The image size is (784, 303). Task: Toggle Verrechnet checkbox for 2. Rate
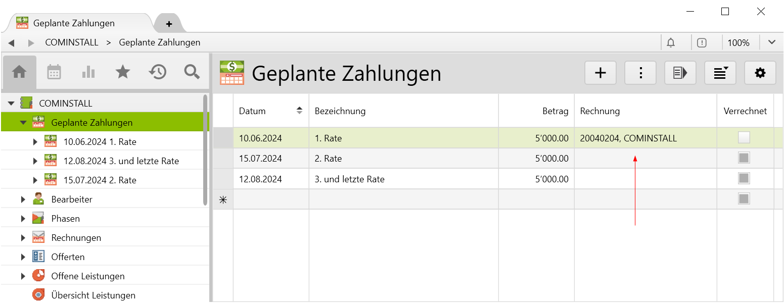[x=744, y=158]
